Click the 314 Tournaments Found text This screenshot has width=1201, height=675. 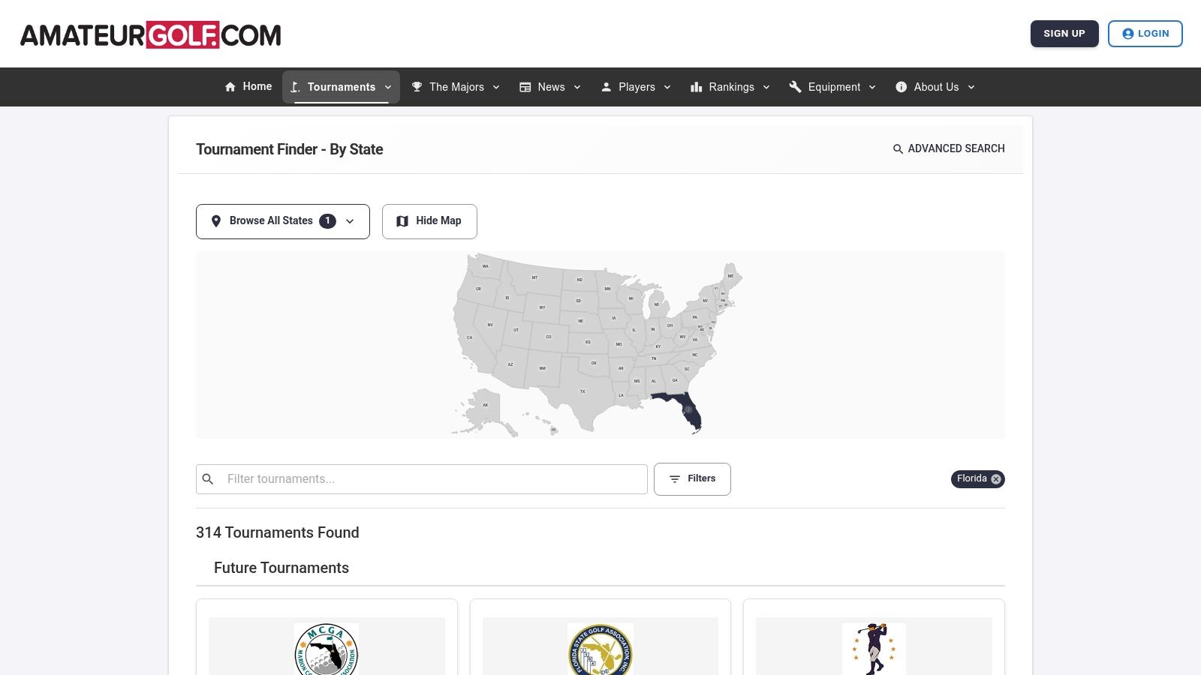point(278,532)
